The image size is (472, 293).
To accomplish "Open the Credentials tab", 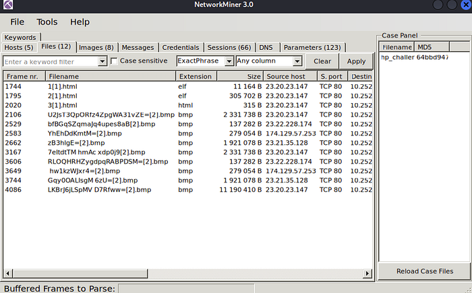I will tap(181, 48).
